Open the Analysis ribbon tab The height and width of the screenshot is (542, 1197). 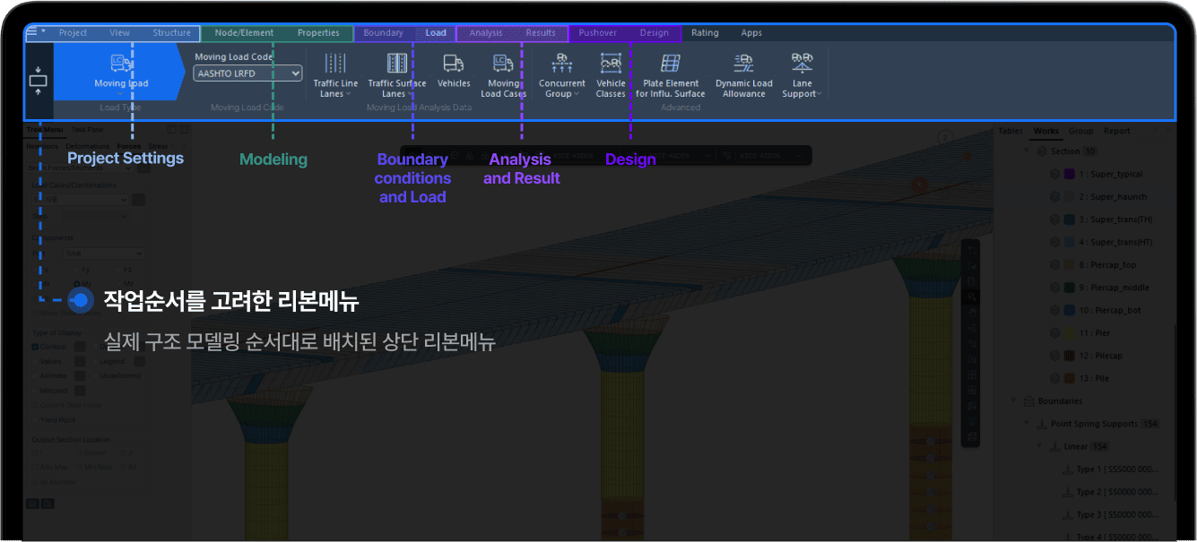pos(486,33)
